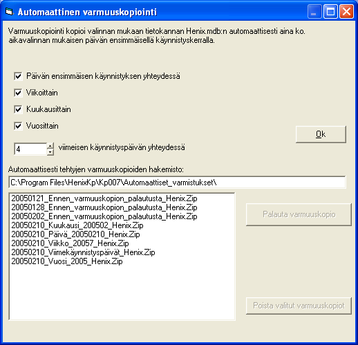Uncheck Päivän ensimmäisen käynnistyksen yhteydessä checkbox

(x=18, y=76)
